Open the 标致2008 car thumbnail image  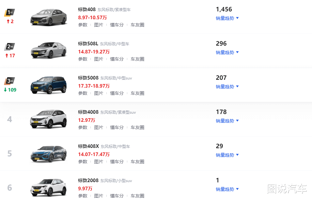tap(49, 187)
